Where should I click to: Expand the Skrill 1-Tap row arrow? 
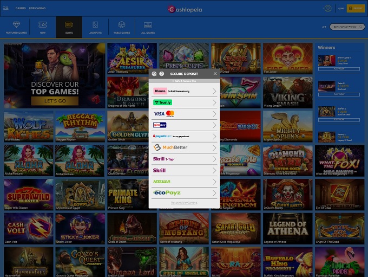214,159
